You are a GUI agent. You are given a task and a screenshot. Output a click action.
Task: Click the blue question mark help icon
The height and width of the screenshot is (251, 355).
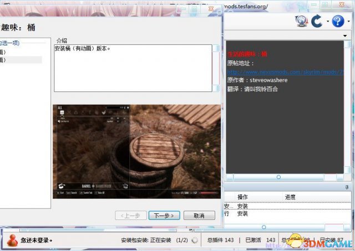[x=338, y=21]
